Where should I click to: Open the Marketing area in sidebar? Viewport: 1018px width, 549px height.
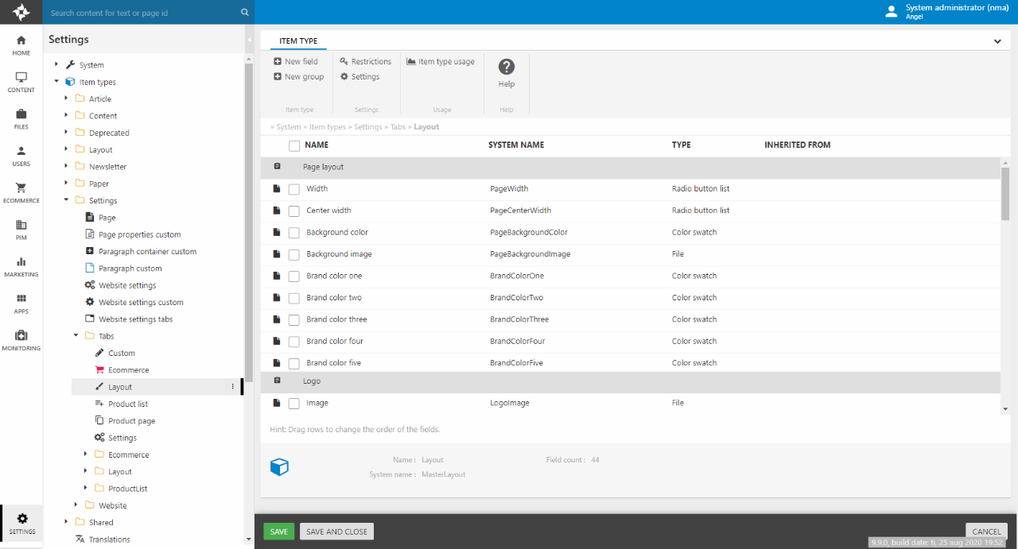click(21, 266)
